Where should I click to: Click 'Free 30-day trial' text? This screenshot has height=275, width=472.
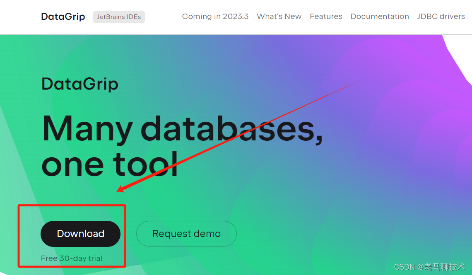pyautogui.click(x=72, y=258)
